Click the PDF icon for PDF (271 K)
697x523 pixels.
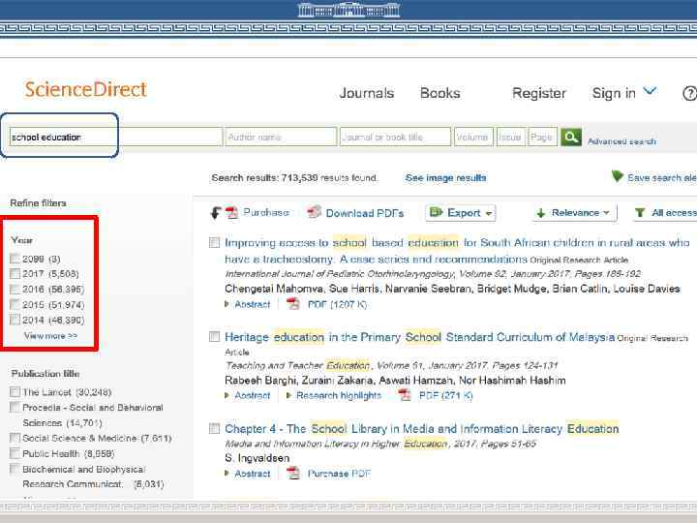click(x=404, y=395)
